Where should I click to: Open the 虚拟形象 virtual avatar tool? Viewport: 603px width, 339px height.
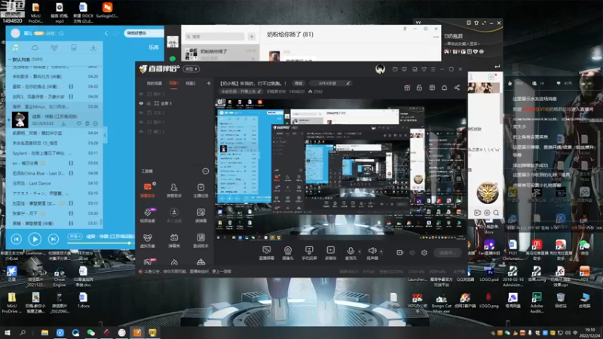tap(147, 240)
